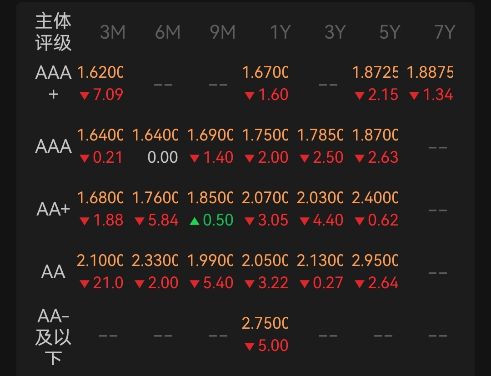Click the red down arrow beside 2.63

pyautogui.click(x=360, y=159)
